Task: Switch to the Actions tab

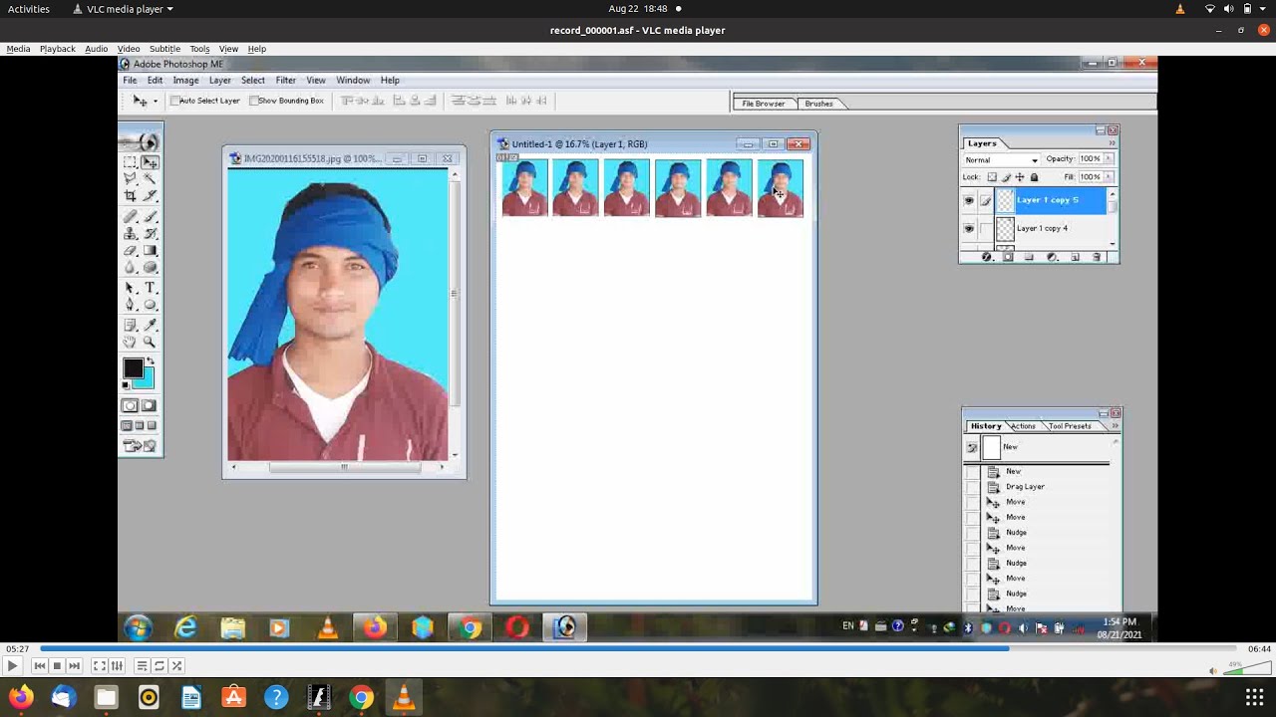Action: pos(1023,426)
